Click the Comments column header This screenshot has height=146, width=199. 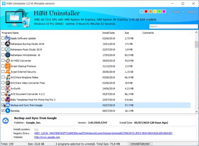point(166,33)
